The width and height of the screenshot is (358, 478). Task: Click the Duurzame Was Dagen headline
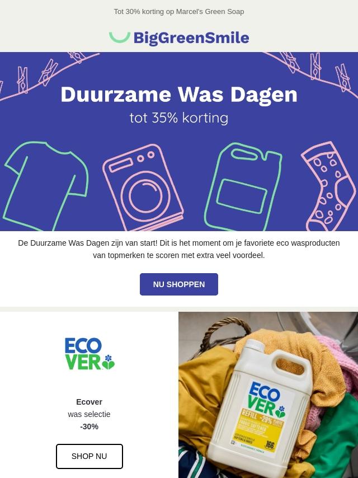coord(179,94)
